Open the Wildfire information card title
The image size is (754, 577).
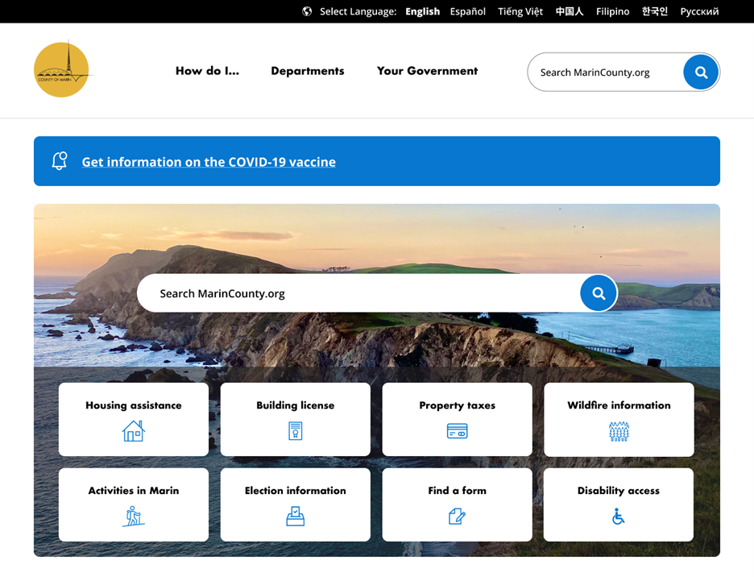click(619, 405)
